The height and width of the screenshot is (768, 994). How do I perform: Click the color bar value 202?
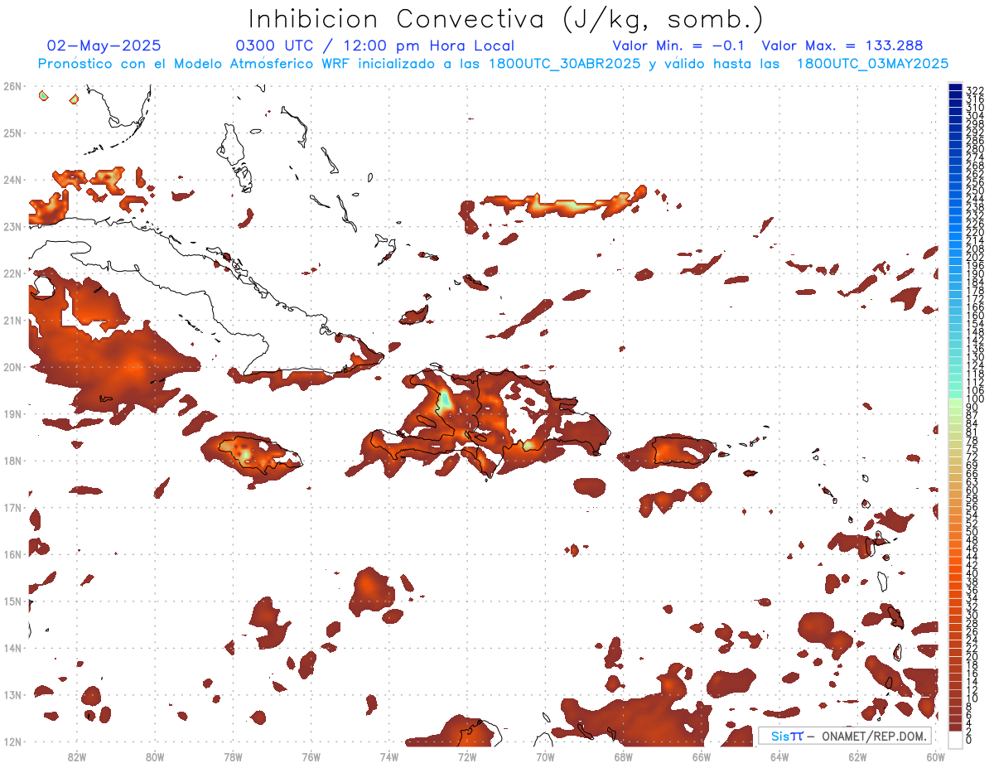click(x=975, y=257)
